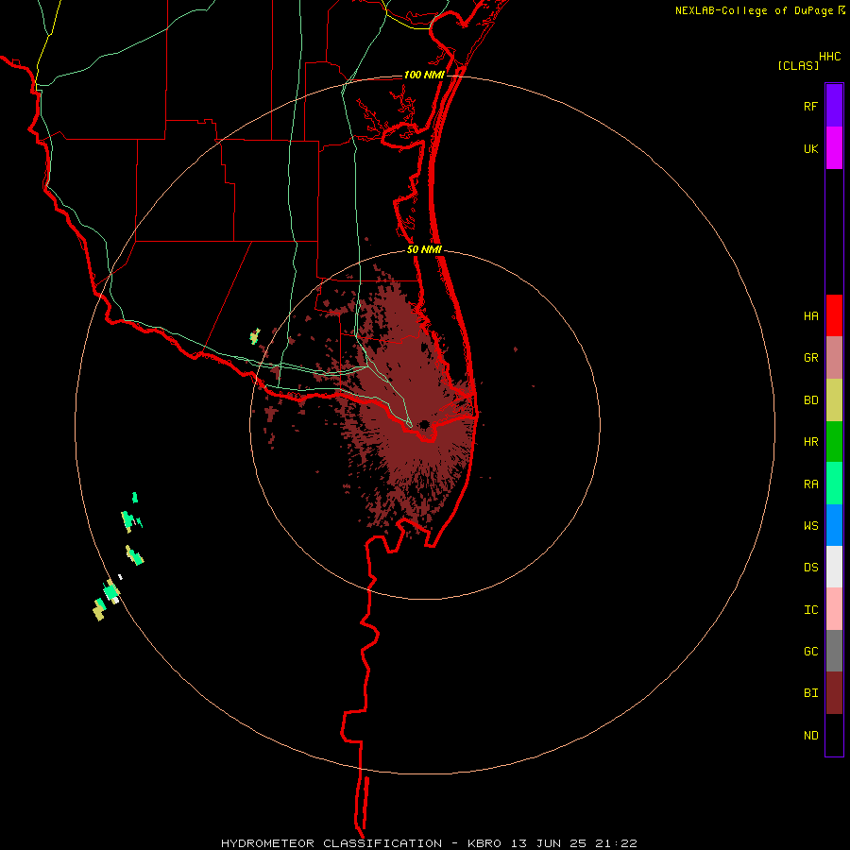
Task: Click the [CLAS] units label
Action: 798,66
